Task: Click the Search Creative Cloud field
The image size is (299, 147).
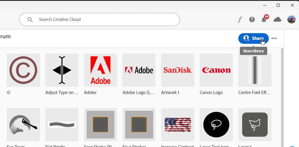Action: pos(99,19)
